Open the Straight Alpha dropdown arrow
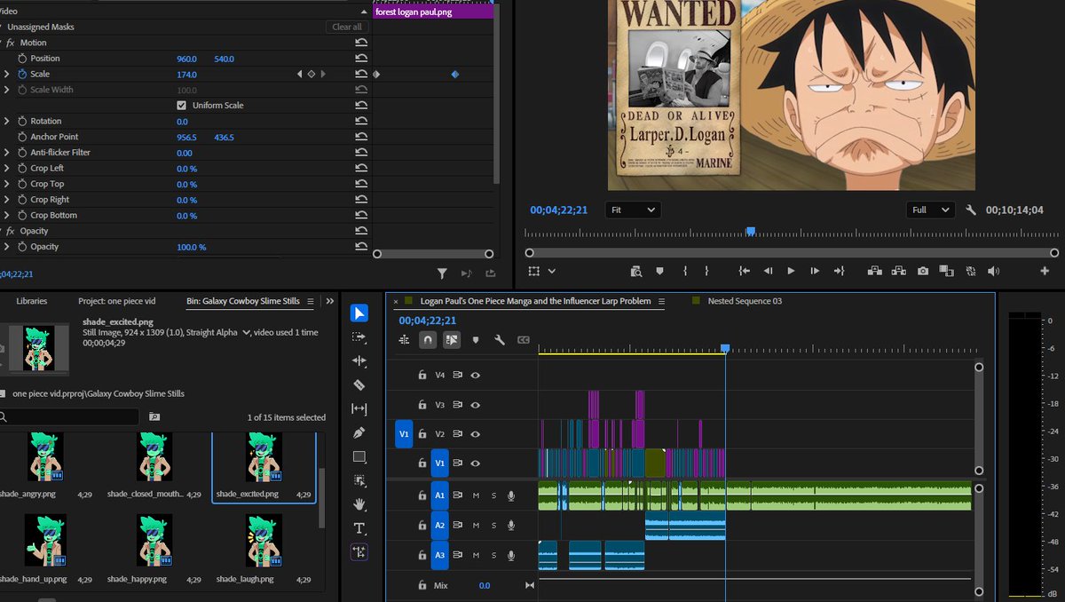The width and height of the screenshot is (1065, 602). pyautogui.click(x=247, y=333)
